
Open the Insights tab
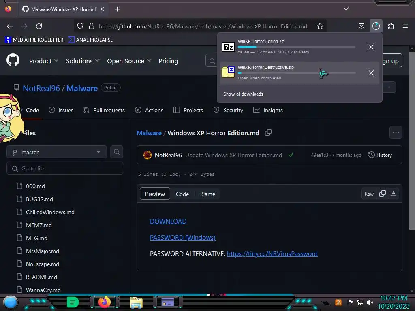coord(268,110)
